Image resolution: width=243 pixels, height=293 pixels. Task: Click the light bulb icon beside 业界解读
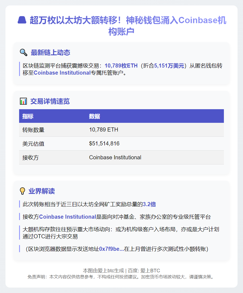click(x=22, y=191)
